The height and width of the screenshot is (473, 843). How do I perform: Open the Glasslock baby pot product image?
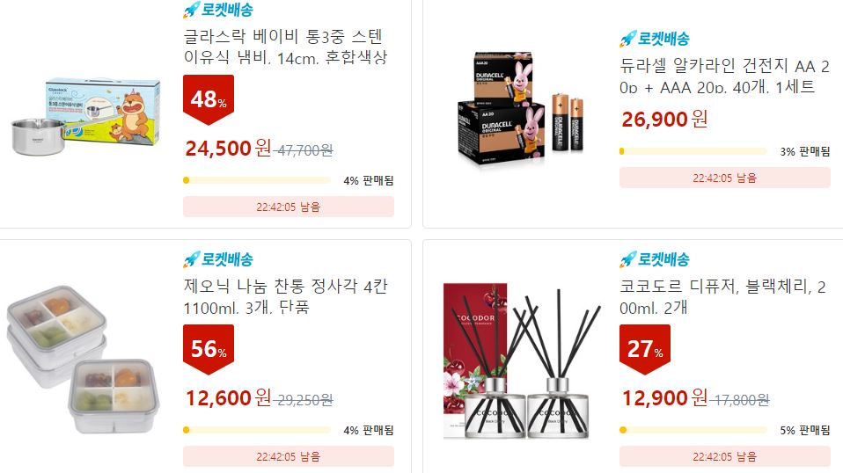coord(86,116)
